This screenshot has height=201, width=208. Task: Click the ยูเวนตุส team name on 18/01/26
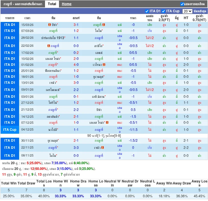[98, 77]
